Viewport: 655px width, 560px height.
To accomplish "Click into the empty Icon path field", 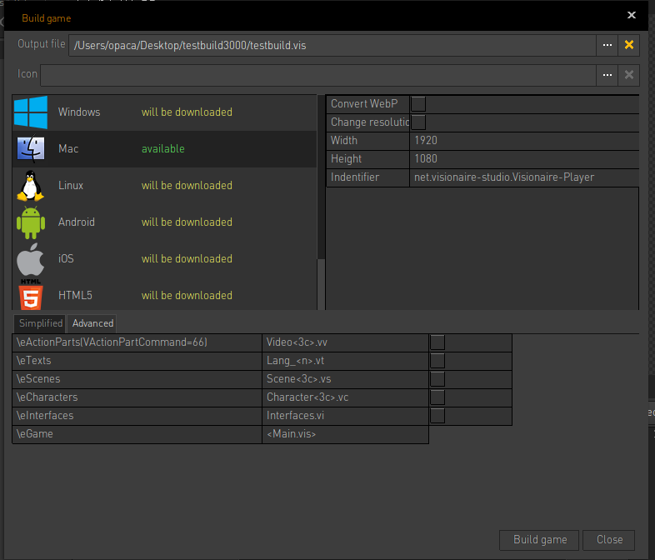I will [318, 75].
